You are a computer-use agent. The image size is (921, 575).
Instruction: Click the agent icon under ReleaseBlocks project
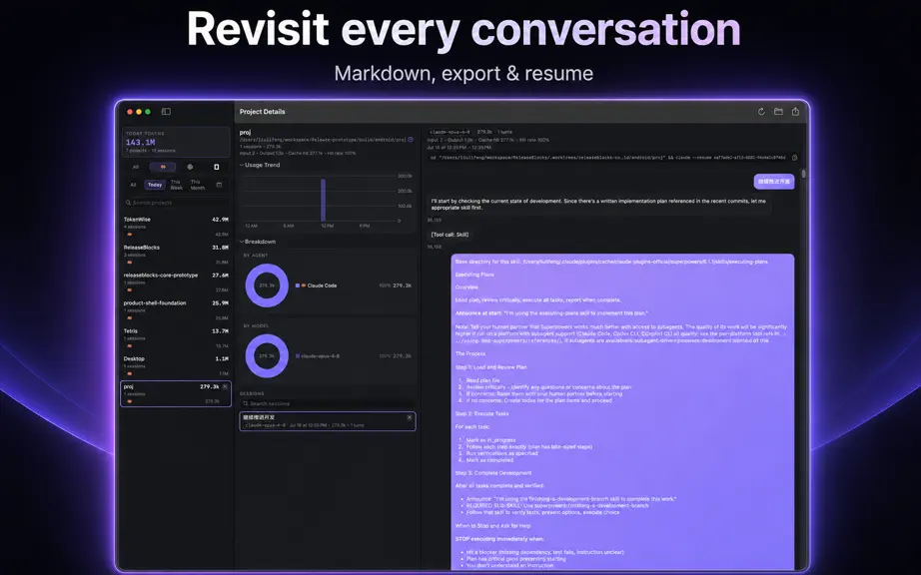click(x=129, y=263)
